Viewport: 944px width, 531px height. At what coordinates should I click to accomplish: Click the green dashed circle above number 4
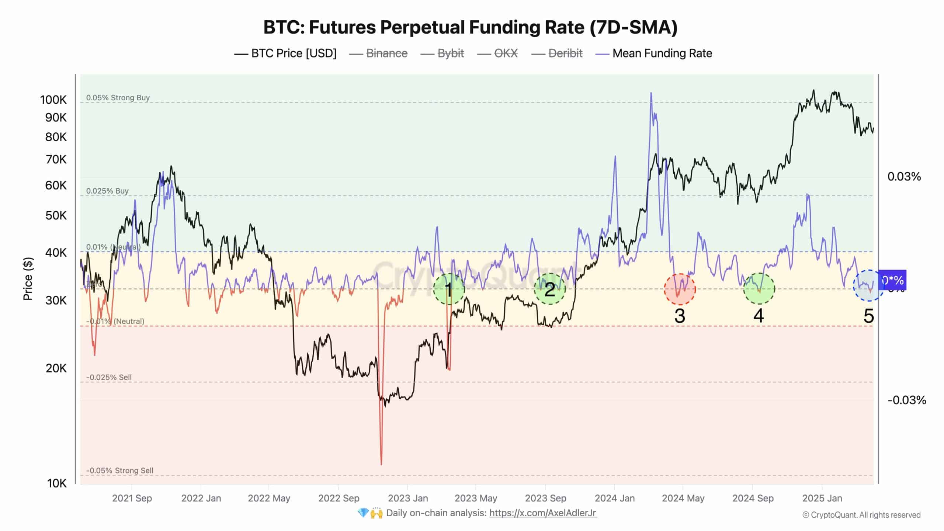[759, 289]
